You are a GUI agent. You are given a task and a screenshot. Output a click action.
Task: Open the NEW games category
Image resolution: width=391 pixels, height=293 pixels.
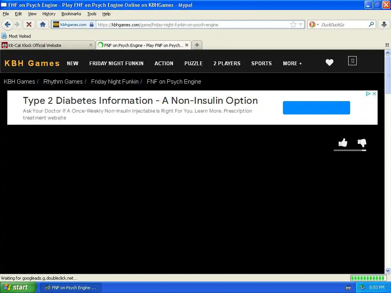73,63
